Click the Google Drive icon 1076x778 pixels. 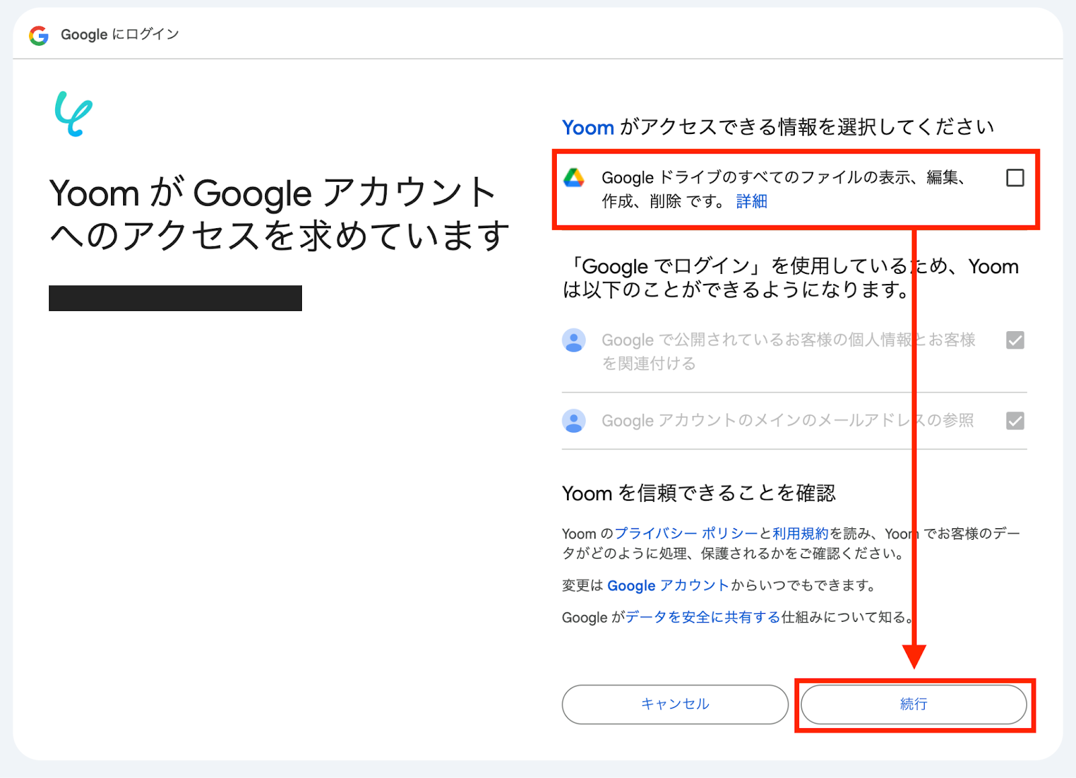(x=574, y=178)
